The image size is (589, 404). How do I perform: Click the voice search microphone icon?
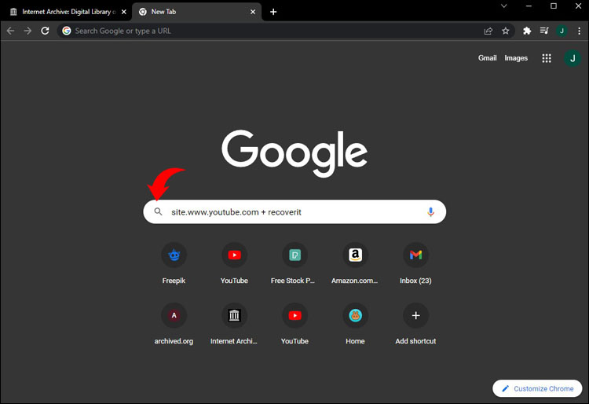coord(431,212)
